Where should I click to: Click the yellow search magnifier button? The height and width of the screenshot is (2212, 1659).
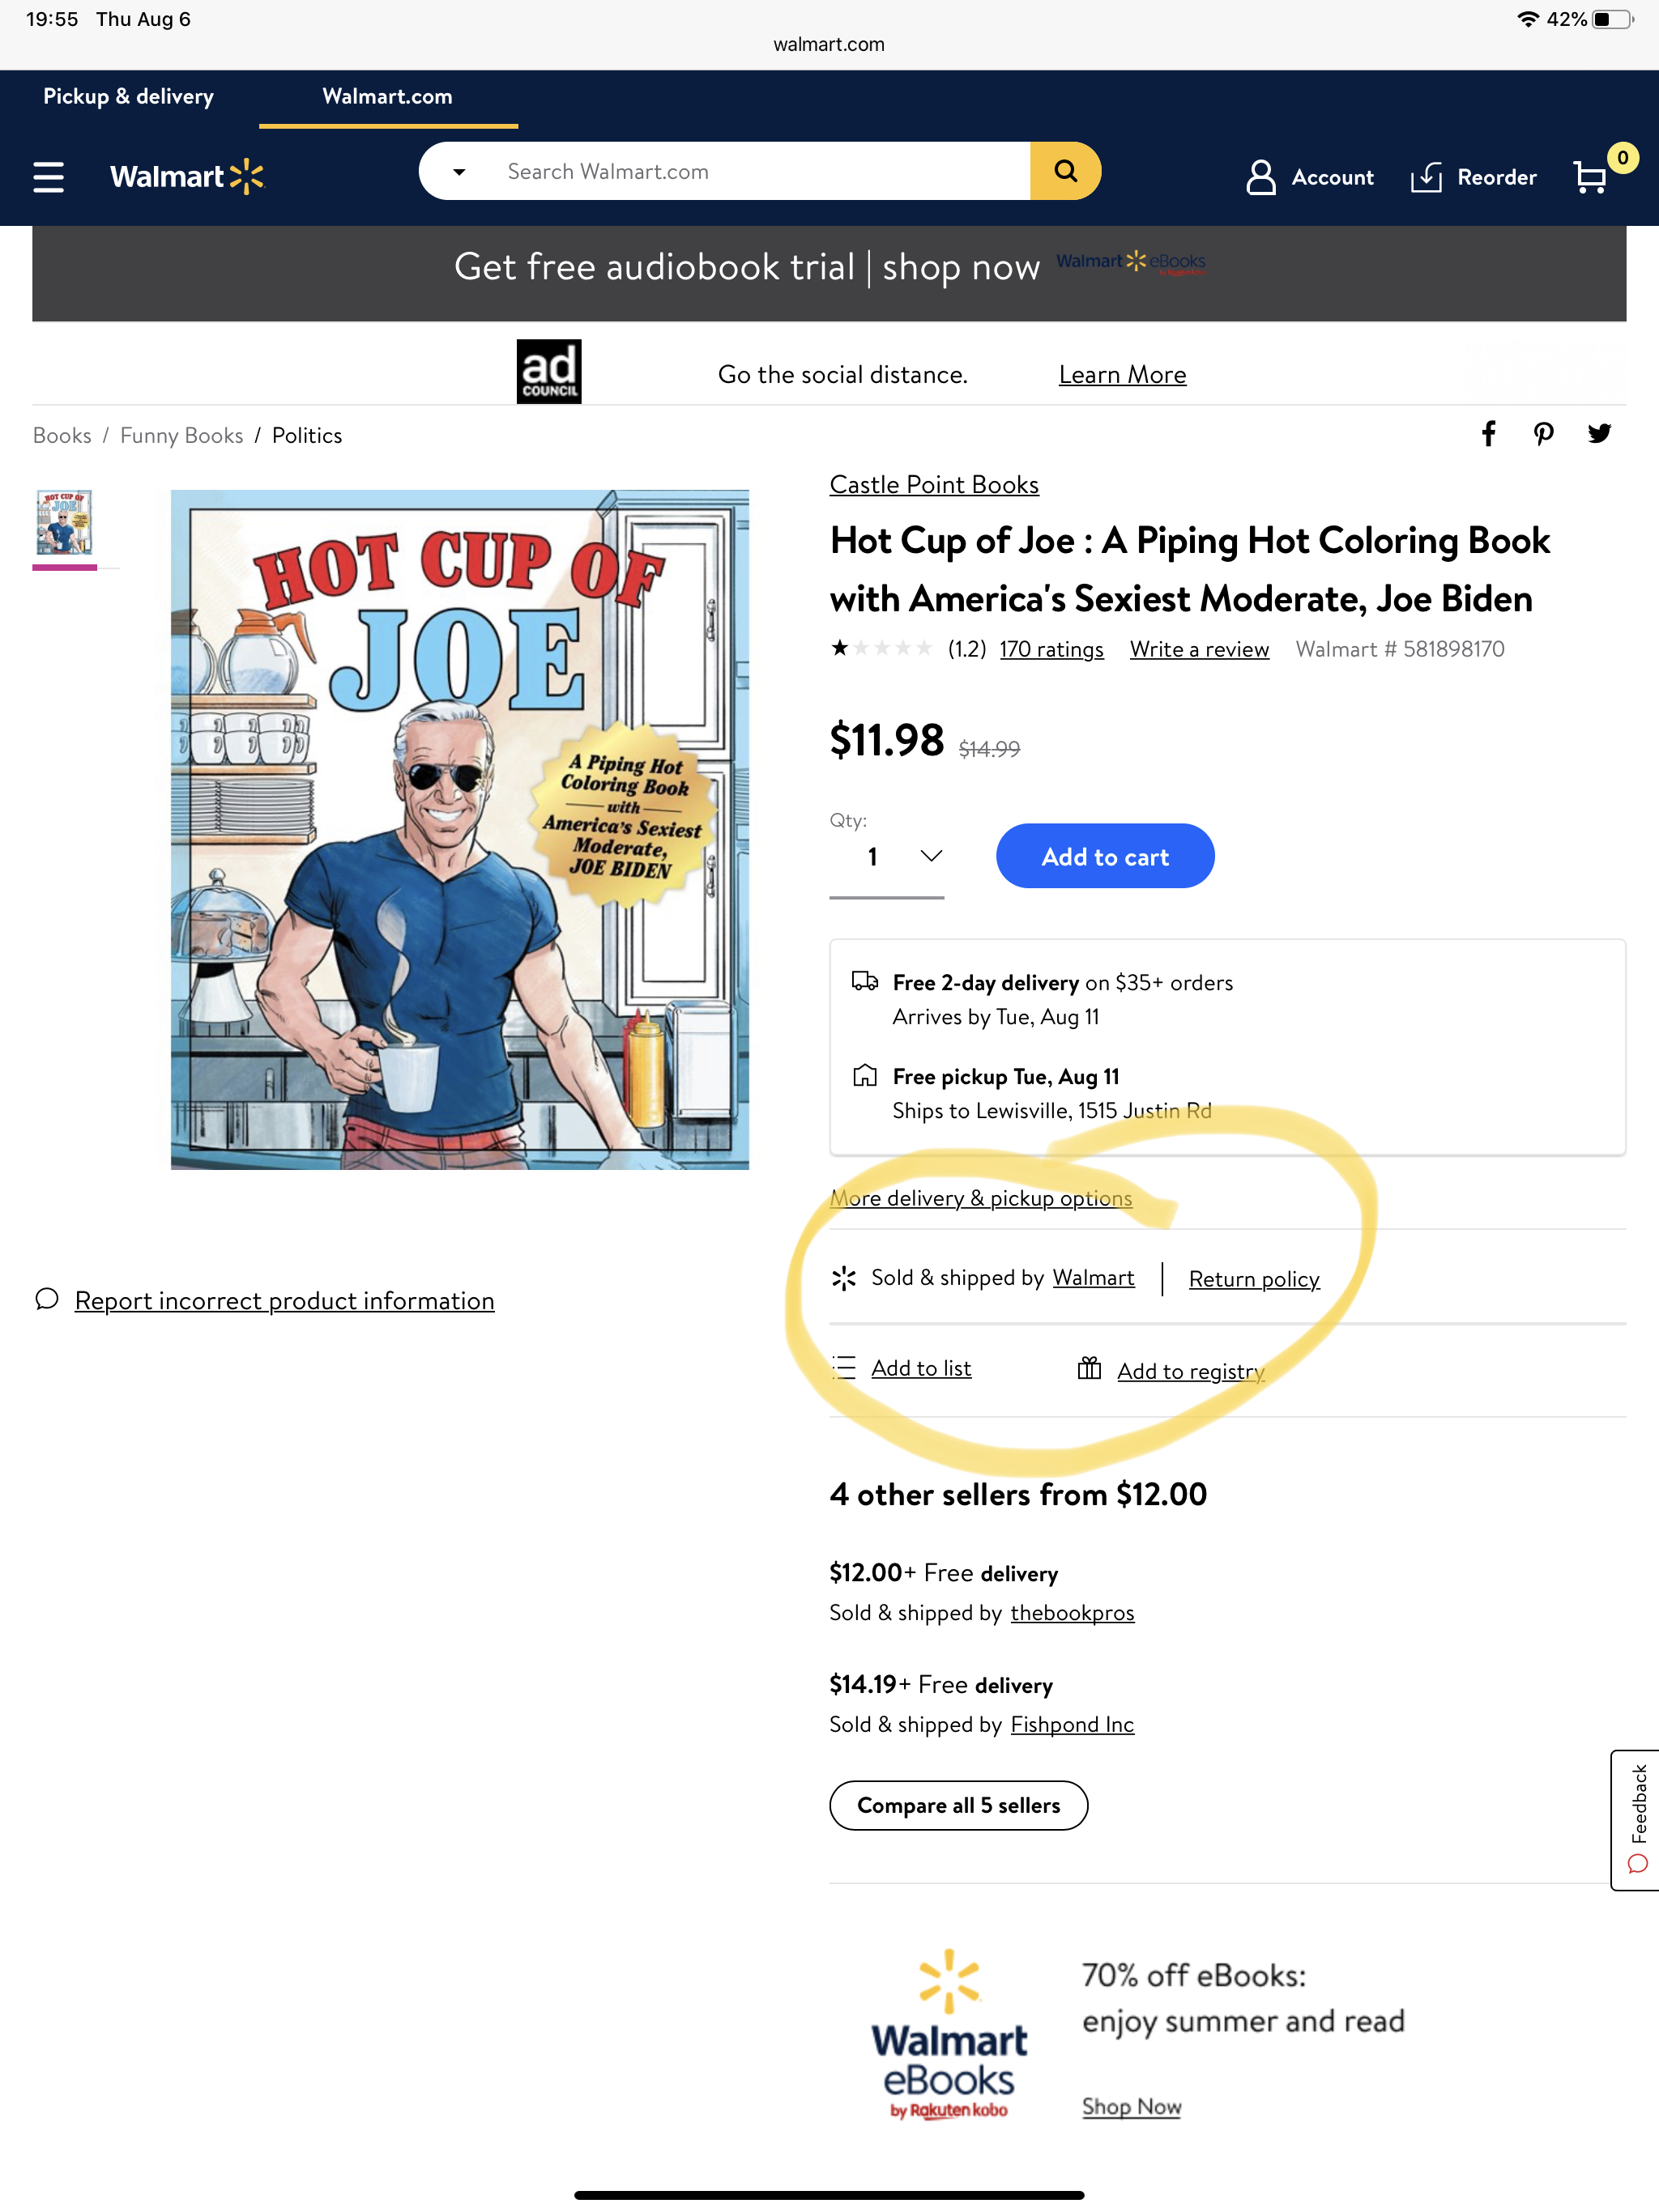(1064, 171)
